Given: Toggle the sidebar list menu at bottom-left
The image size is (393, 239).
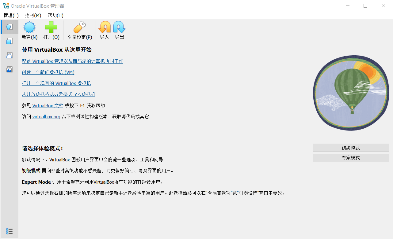Looking at the screenshot, I should (10, 231).
